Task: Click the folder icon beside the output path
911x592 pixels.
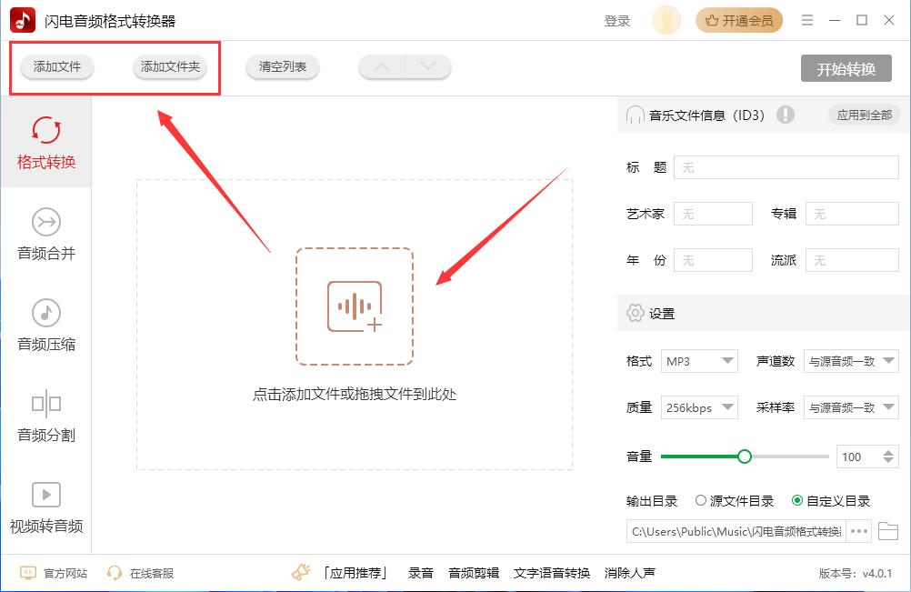Action: [x=888, y=531]
